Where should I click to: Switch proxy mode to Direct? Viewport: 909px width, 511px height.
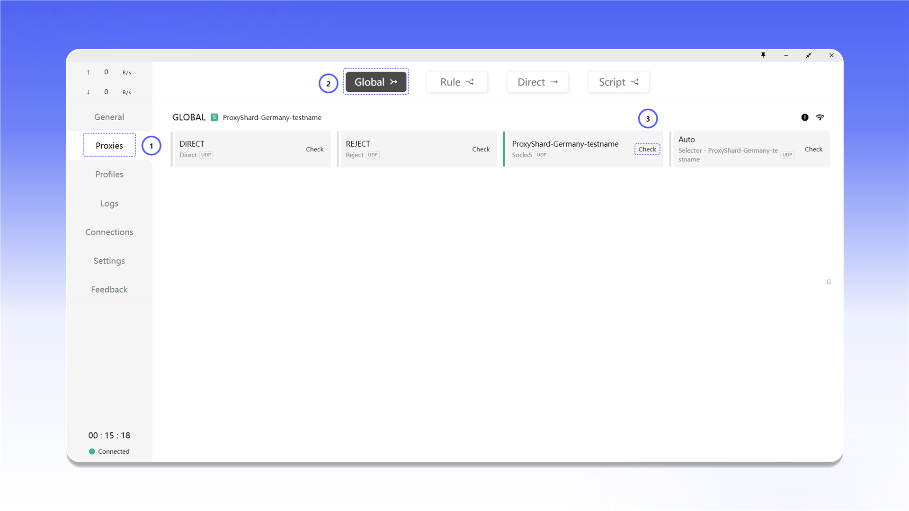click(538, 82)
